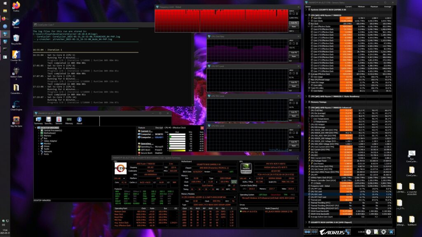The image size is (422, 237).
Task: Click the shrink-columns arrows icon in sensors footer
Action: tap(314, 232)
